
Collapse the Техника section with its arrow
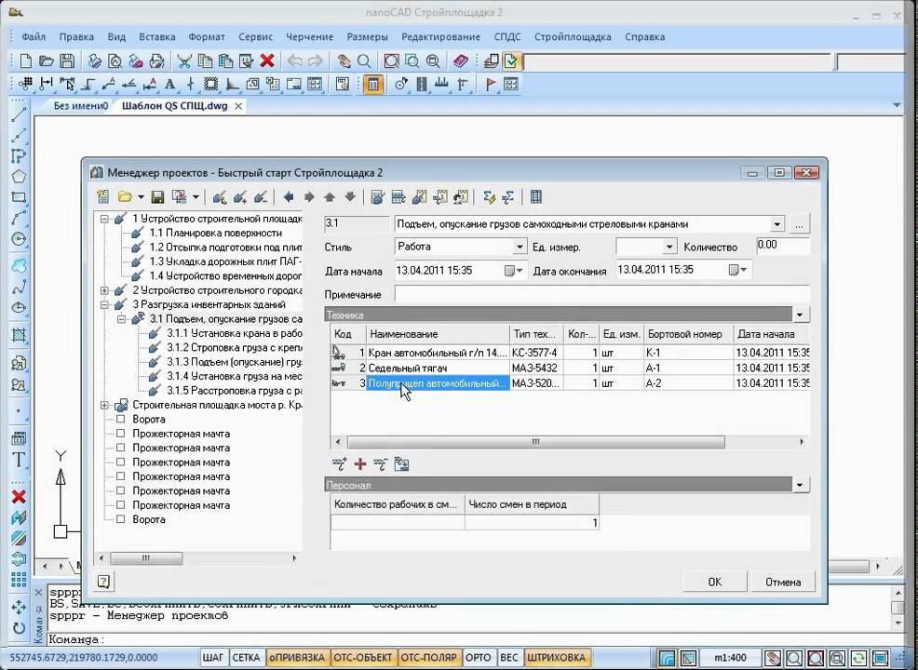800,315
